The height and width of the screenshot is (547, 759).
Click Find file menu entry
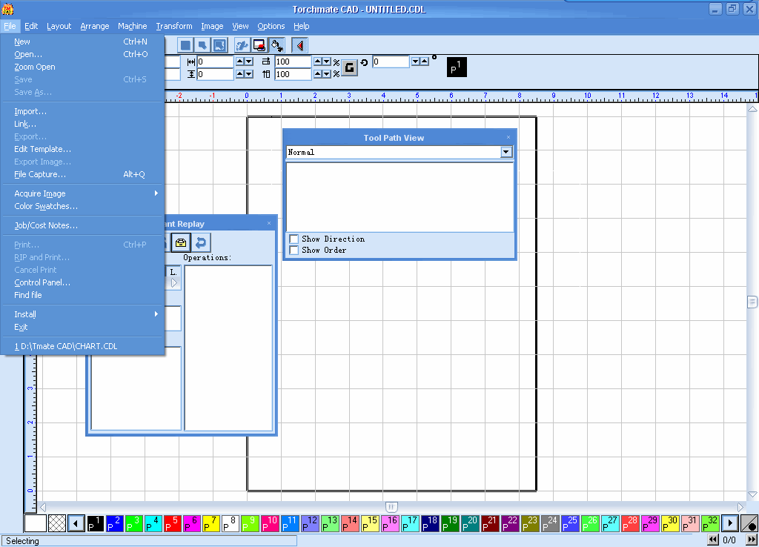tap(82, 295)
